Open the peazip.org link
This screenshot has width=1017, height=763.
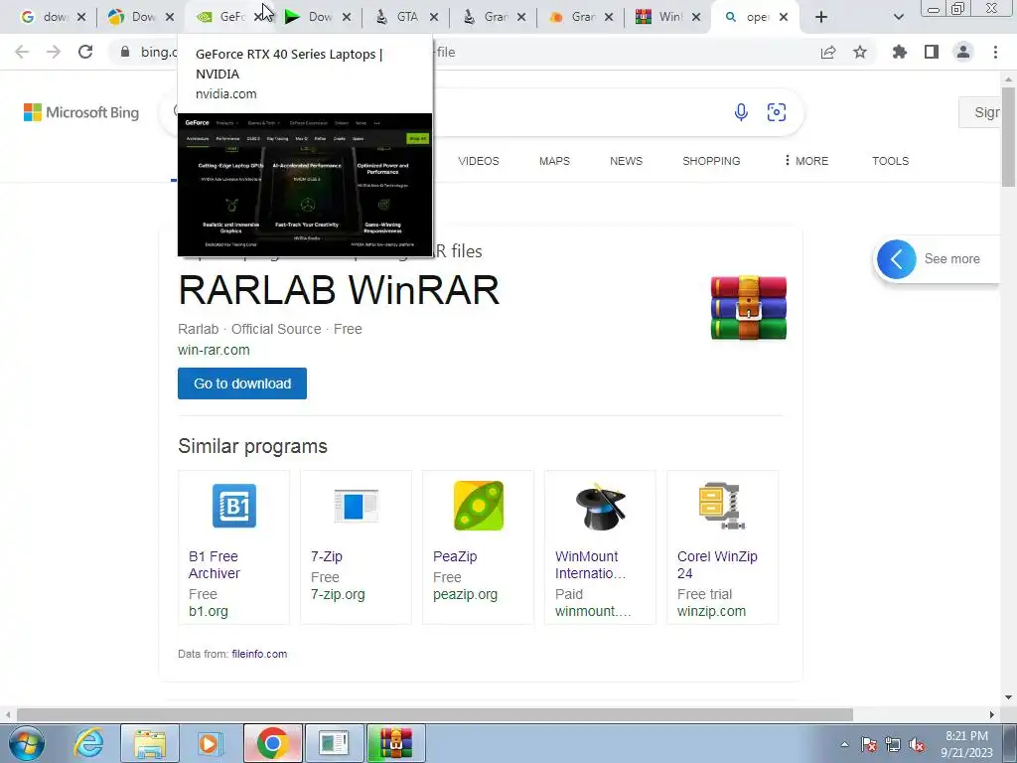coord(465,594)
